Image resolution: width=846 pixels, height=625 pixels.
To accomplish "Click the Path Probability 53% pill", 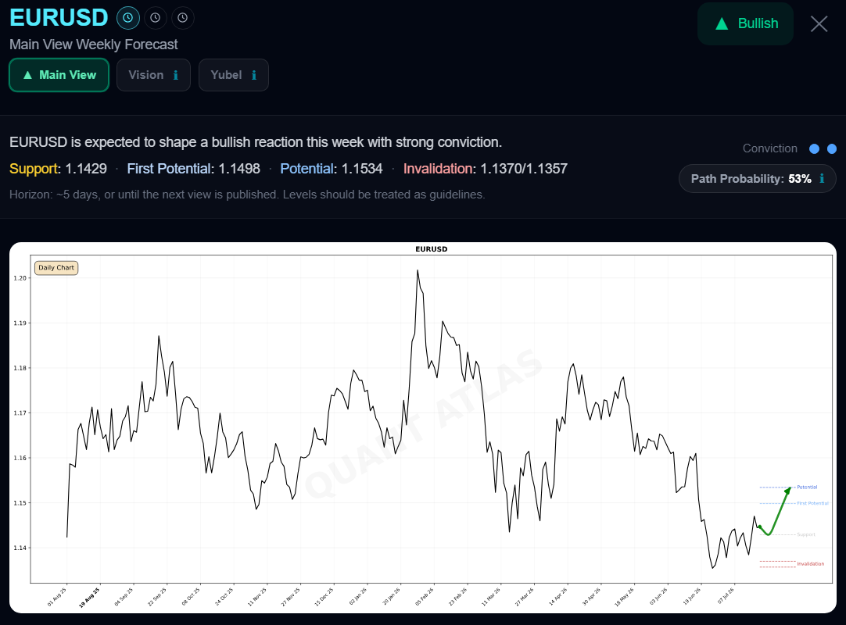I will click(x=758, y=178).
